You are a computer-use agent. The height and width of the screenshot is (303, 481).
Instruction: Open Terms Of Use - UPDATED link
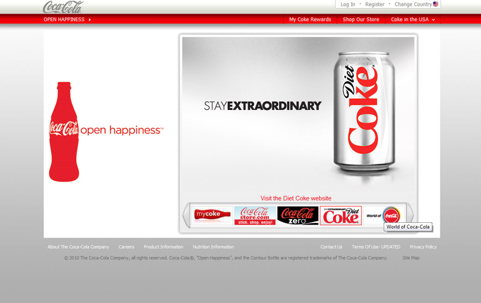(376, 247)
